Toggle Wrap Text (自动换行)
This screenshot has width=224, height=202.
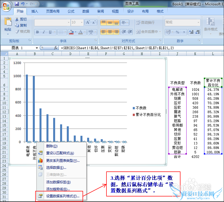click(145, 22)
